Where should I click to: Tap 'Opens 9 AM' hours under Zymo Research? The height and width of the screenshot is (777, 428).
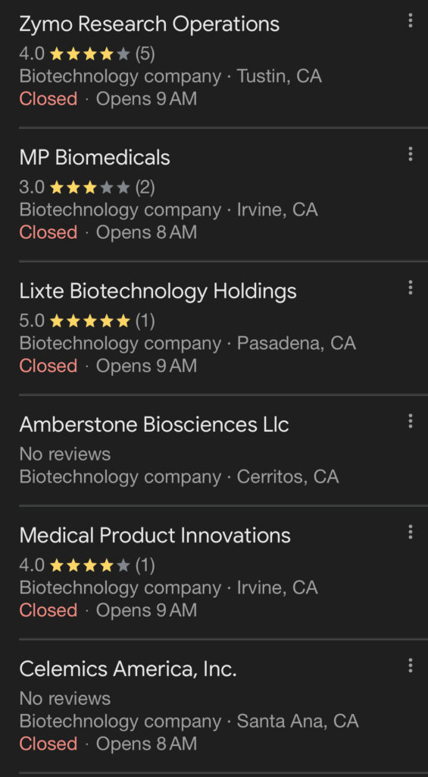[x=146, y=99]
